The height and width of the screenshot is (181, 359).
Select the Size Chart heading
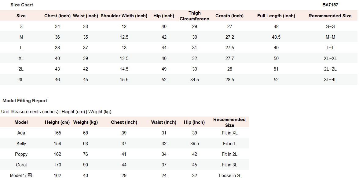click(22, 5)
